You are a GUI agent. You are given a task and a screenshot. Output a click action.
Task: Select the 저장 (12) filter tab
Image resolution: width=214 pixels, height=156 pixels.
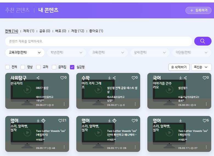[x=77, y=31]
